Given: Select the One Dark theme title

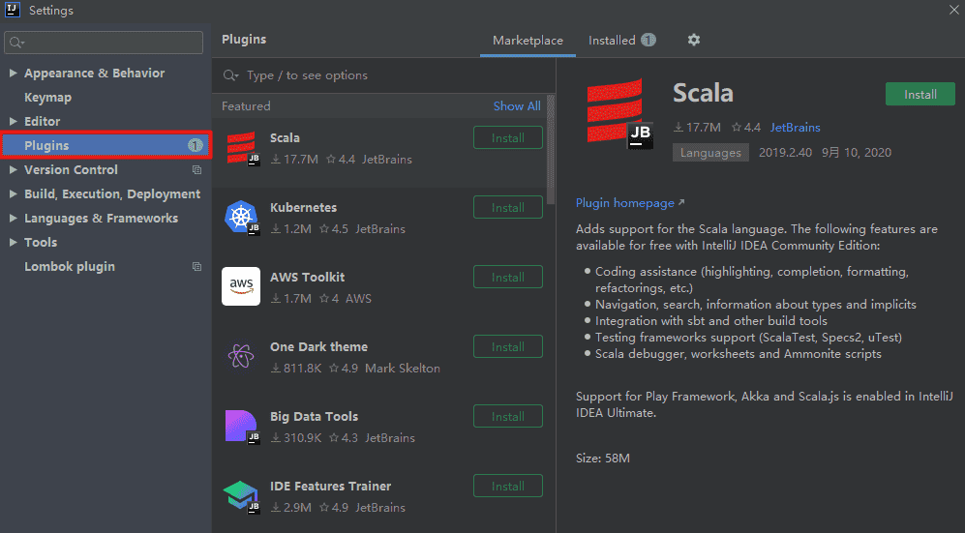Looking at the screenshot, I should [x=318, y=346].
